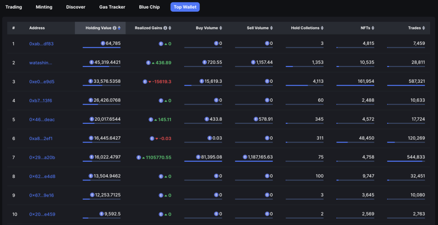Switch to the Minting tab

44,7
